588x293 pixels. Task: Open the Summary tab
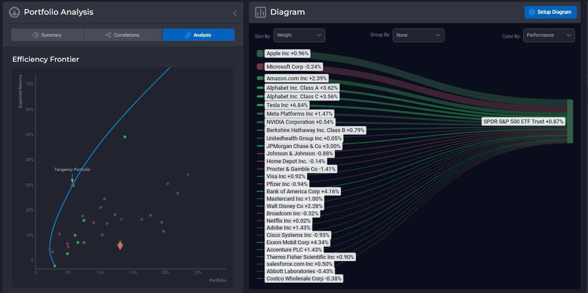tap(48, 35)
